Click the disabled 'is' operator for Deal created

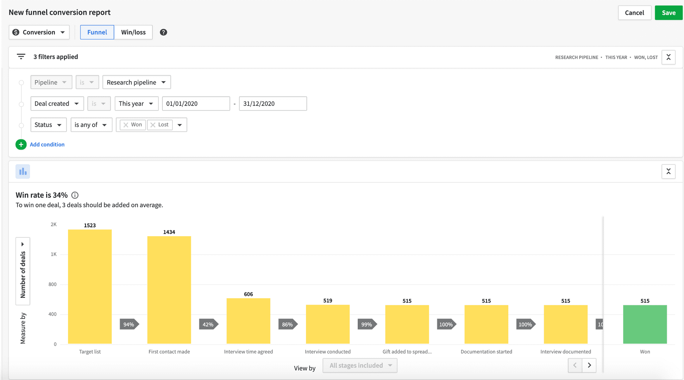[x=99, y=104]
